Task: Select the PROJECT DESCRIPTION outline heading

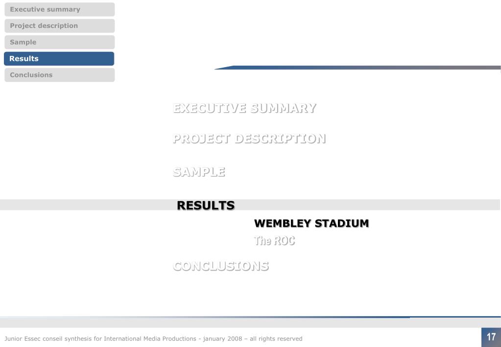Action: click(249, 139)
